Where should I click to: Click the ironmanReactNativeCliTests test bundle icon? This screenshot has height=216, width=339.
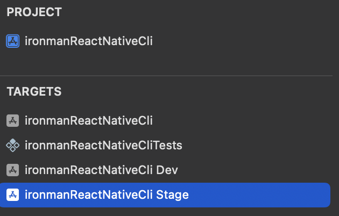click(x=12, y=145)
